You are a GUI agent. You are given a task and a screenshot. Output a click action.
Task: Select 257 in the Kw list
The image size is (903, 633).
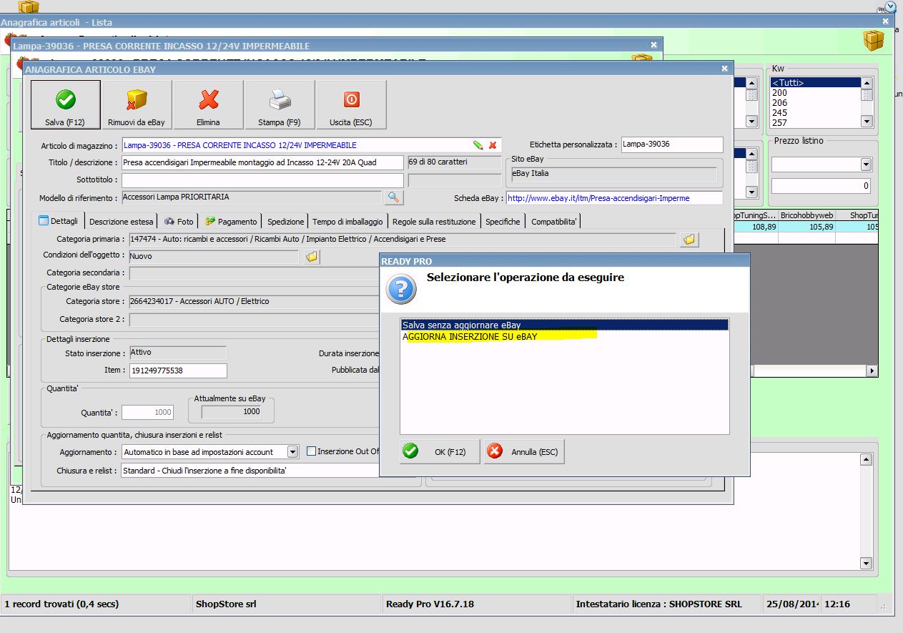[x=815, y=123]
